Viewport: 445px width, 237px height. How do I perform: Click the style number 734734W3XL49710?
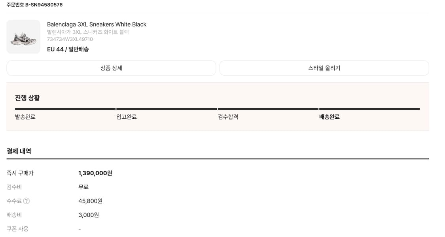tap(70, 39)
